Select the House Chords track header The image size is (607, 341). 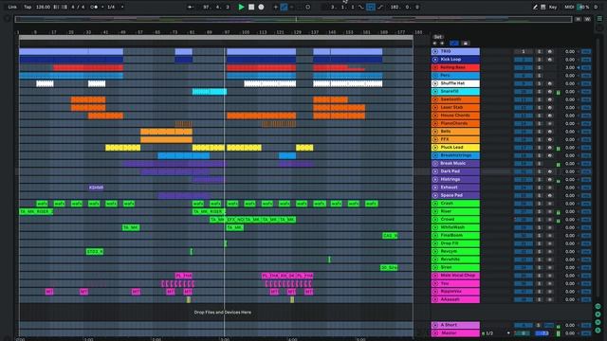tap(455, 116)
